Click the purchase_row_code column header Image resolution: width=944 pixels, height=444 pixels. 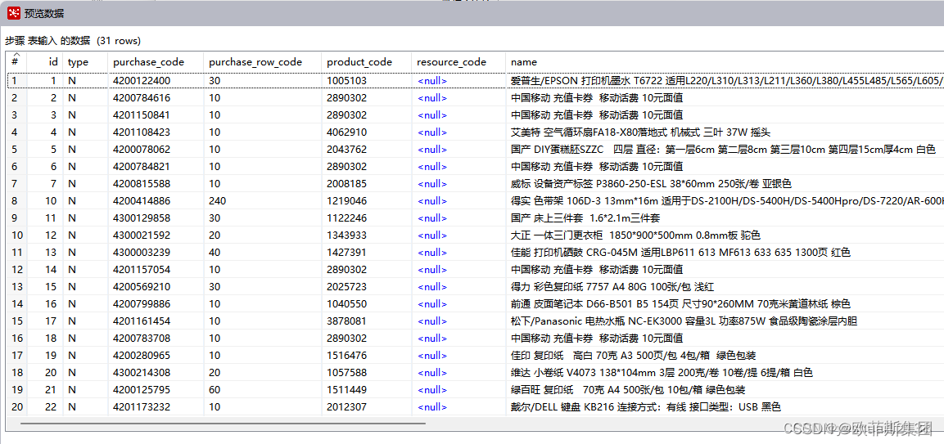[263, 61]
